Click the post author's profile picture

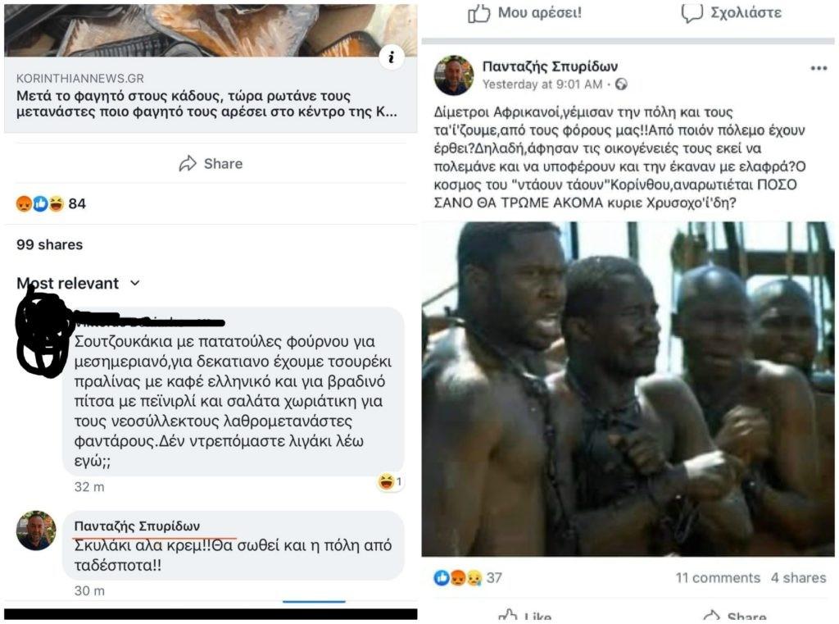click(453, 75)
